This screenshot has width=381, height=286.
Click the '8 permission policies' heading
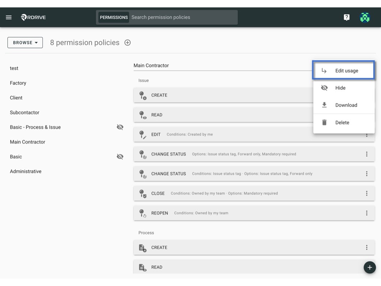pos(84,42)
